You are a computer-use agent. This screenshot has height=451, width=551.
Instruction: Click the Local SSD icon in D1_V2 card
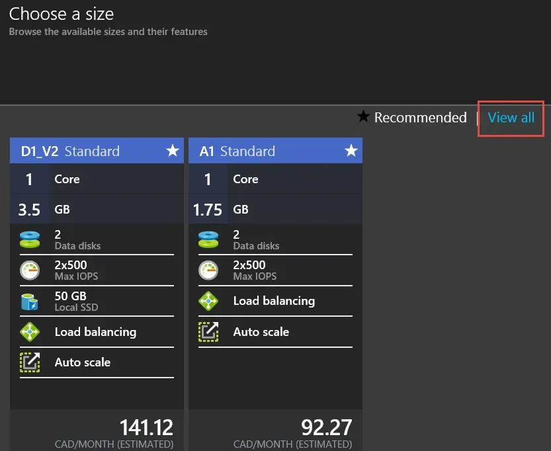pos(30,301)
